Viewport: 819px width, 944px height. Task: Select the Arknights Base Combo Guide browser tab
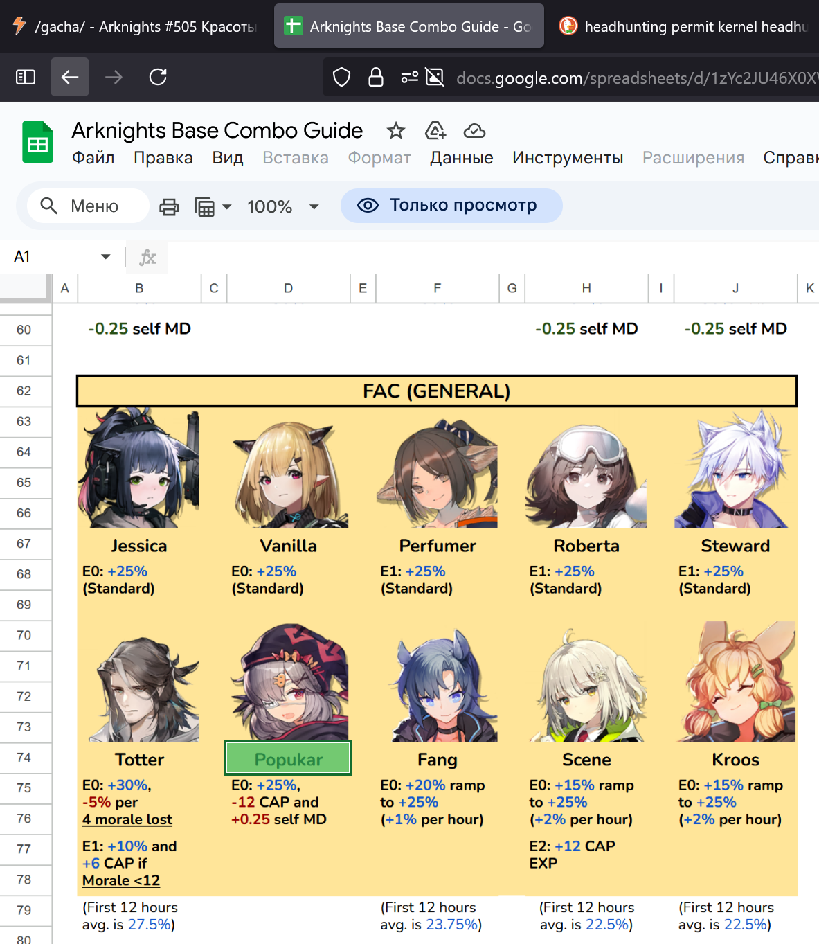click(x=409, y=26)
